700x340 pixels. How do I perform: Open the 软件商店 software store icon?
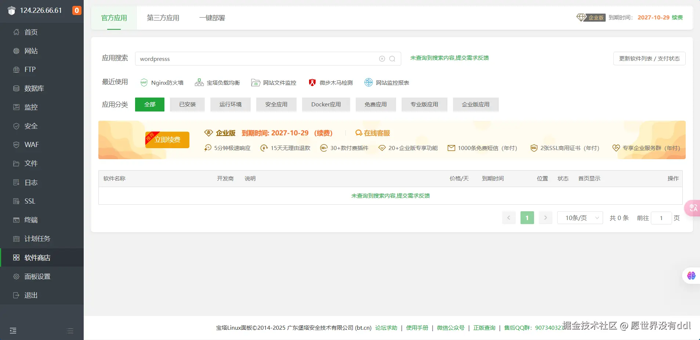(16, 257)
